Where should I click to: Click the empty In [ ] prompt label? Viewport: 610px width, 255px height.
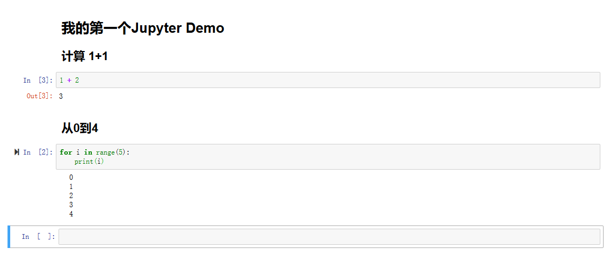coord(38,237)
